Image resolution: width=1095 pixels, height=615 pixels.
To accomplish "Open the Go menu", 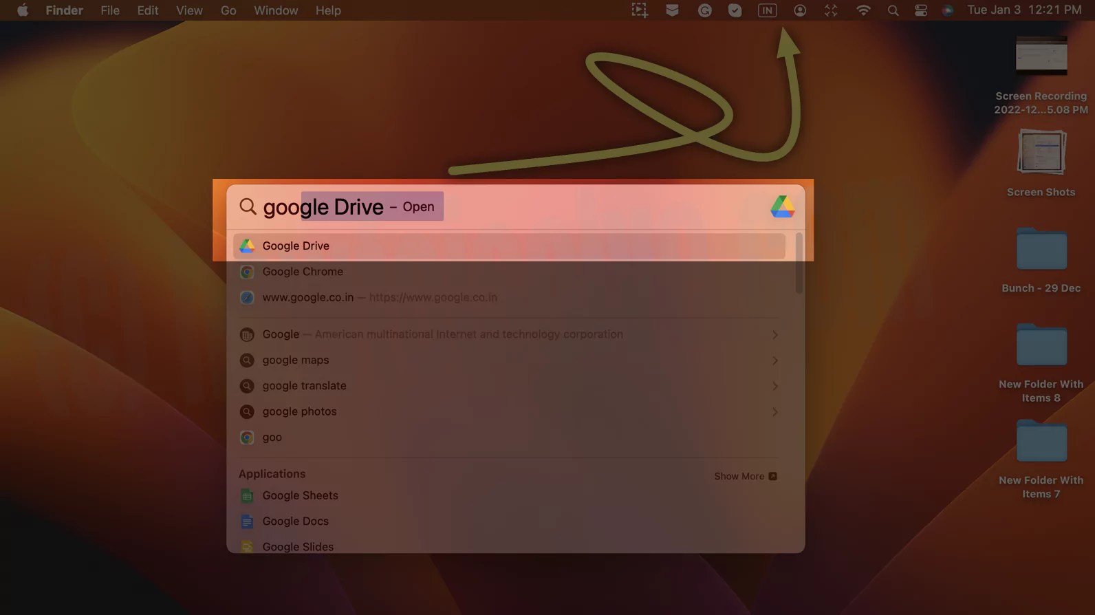I will [228, 10].
